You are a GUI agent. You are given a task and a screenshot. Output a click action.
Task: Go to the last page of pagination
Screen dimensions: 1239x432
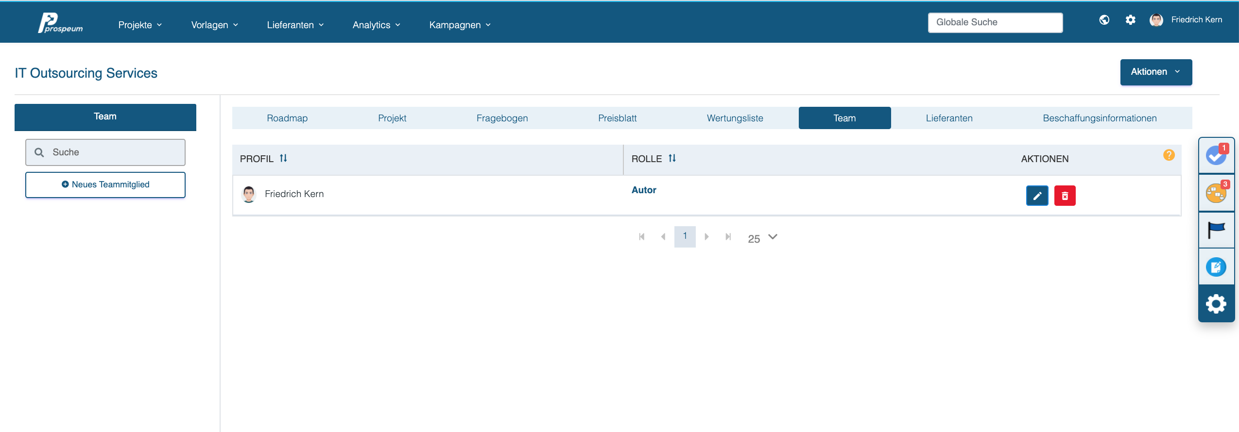point(728,237)
